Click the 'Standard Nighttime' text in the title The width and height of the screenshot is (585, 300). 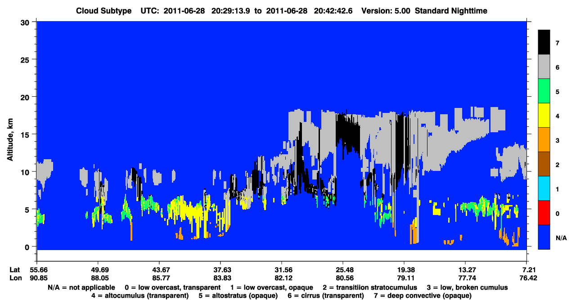451,11
